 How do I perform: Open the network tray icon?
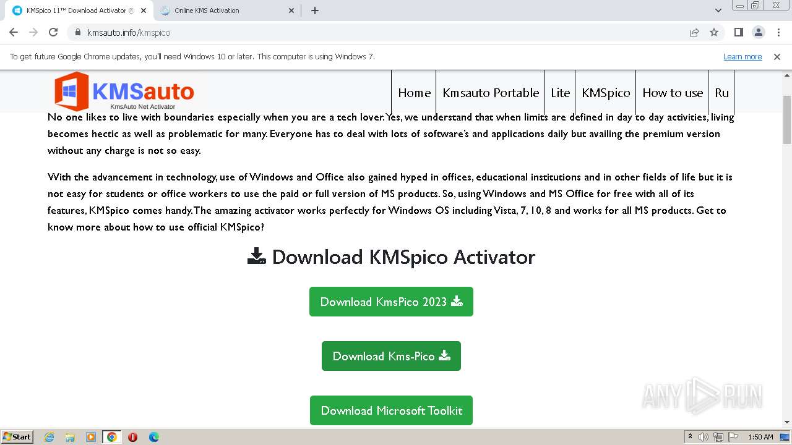tap(719, 437)
